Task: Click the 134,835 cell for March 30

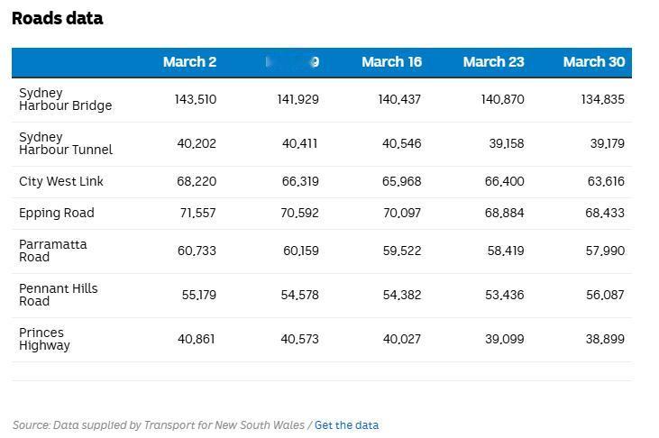Action: click(x=602, y=99)
